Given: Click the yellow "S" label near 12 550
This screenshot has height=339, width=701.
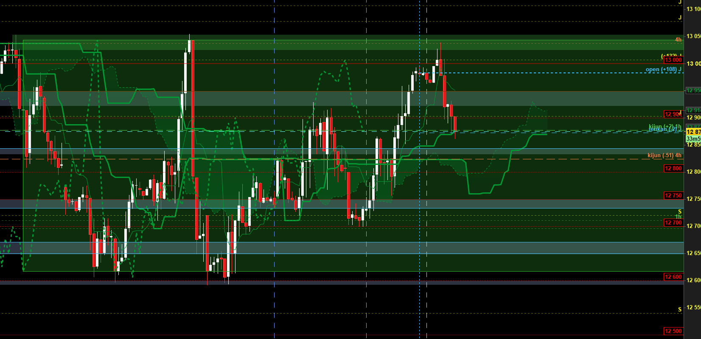Looking at the screenshot, I should pyautogui.click(x=680, y=310).
